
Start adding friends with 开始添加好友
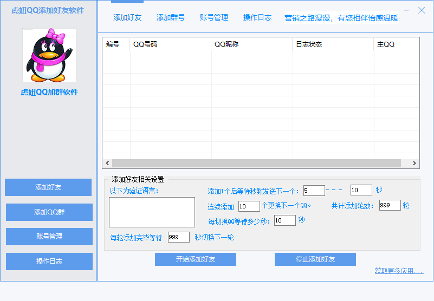tap(196, 259)
